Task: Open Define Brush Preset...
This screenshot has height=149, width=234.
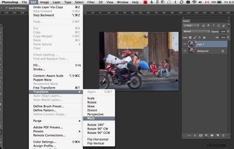Action: click(x=56, y=106)
